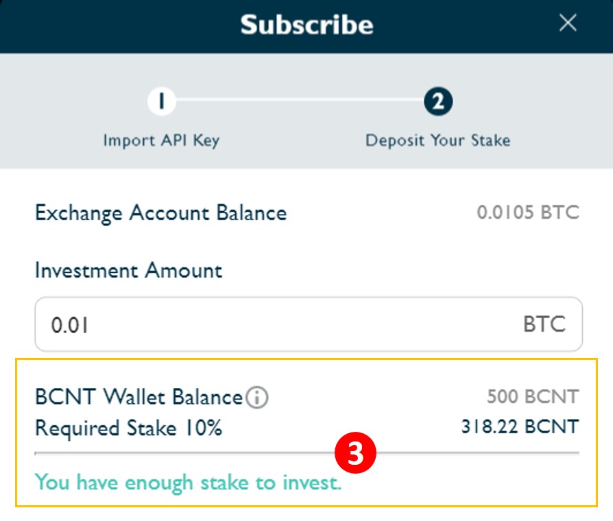The width and height of the screenshot is (613, 521).
Task: Click the Exchange Account Balance label
Action: [160, 214]
